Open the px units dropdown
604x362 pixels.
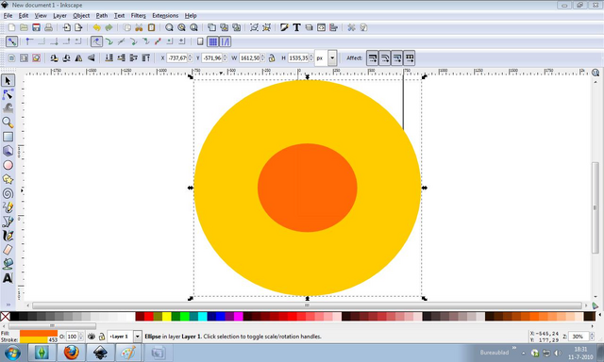[332, 58]
